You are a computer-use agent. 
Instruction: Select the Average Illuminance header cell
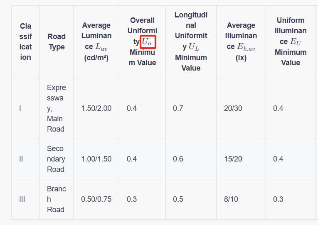click(241, 42)
